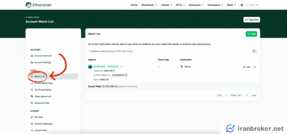The image size is (287, 134).
Task: Expand the Developers menu
Action: click(x=215, y=5)
